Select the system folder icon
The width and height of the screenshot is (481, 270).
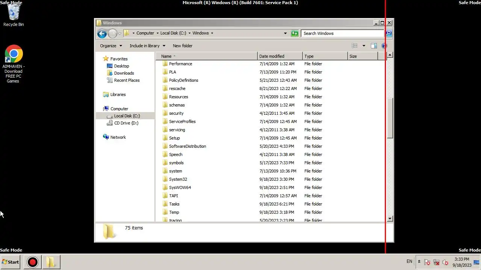[x=165, y=171]
